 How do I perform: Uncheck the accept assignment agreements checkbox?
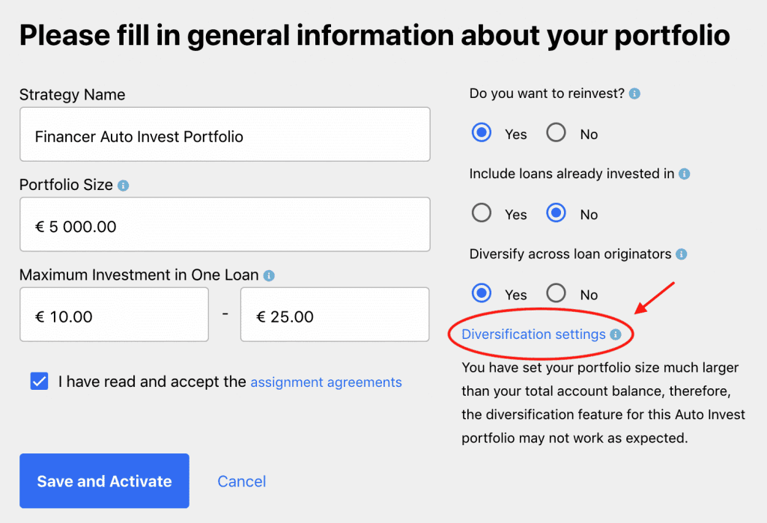pos(39,382)
